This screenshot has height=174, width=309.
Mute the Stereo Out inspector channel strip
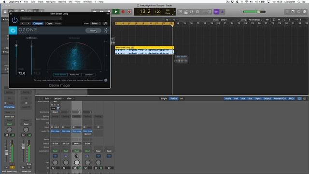(x=23, y=167)
